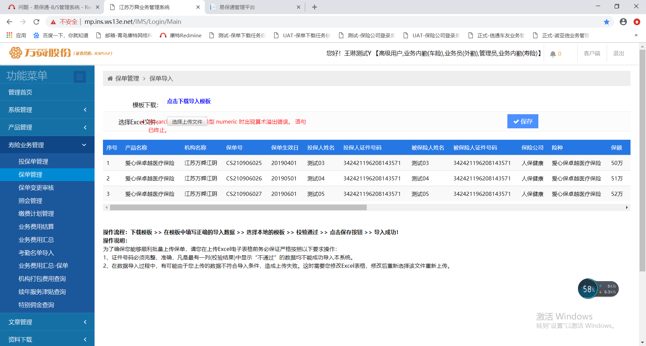Click the browser back arrow
This screenshot has width=646, height=346.
click(x=9, y=22)
